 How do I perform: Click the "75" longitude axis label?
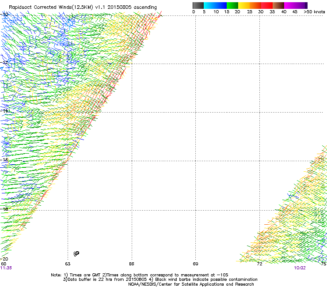[x=323, y=264]
